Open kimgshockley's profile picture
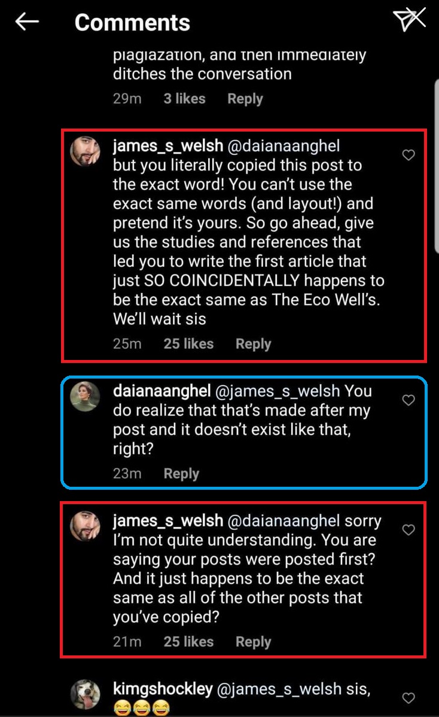439x717 pixels. [x=86, y=694]
